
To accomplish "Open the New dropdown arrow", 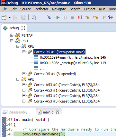I will point(10,17).
